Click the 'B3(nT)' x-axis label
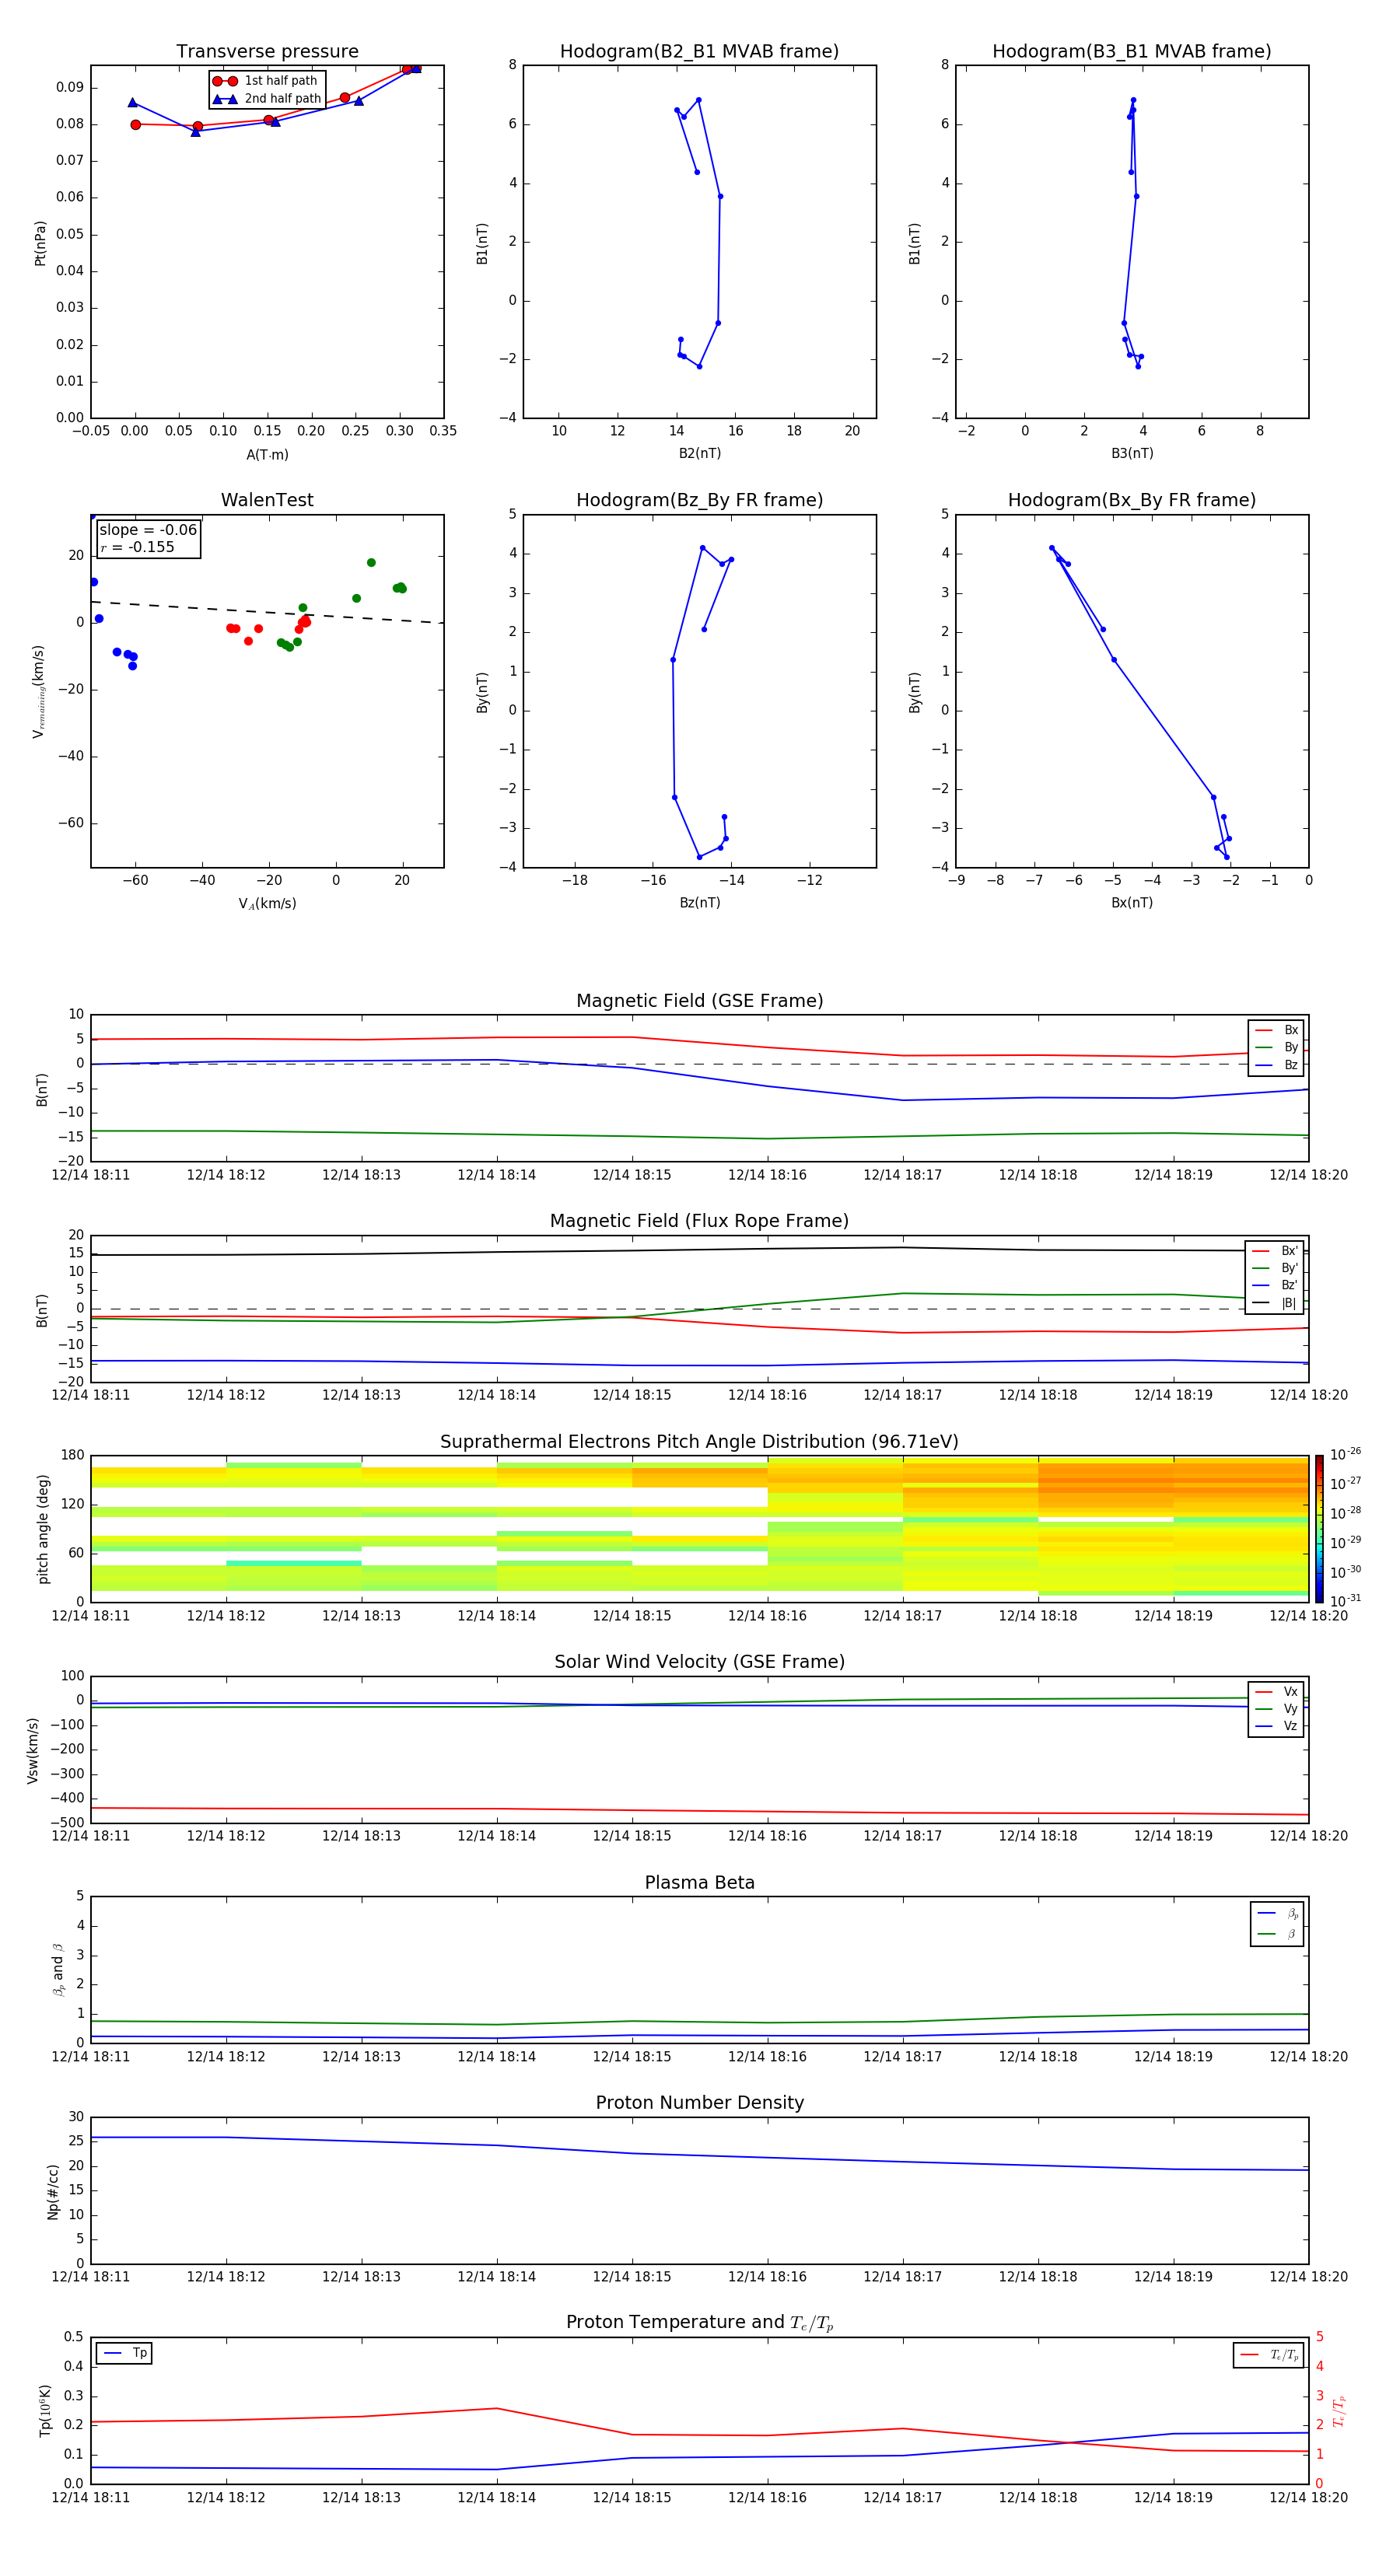The height and width of the screenshot is (2566, 1400). coord(1132,453)
